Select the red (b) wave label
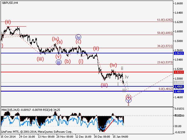 point(67,62)
